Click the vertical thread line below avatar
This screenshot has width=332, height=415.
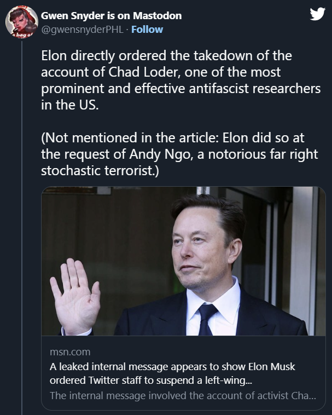22,219
